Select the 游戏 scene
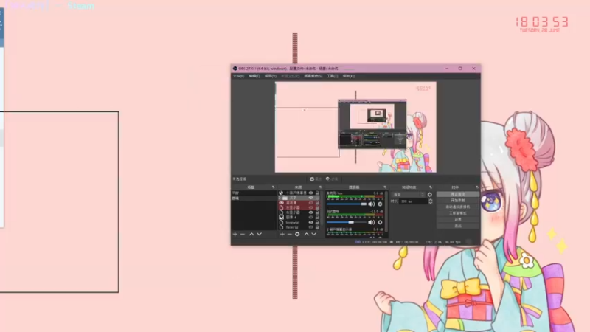This screenshot has width=590, height=332. (x=254, y=198)
